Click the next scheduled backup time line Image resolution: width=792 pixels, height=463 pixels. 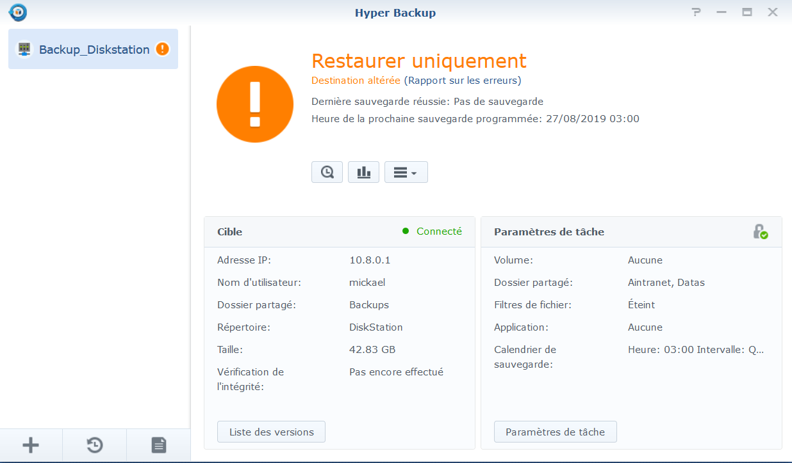pyautogui.click(x=475, y=119)
